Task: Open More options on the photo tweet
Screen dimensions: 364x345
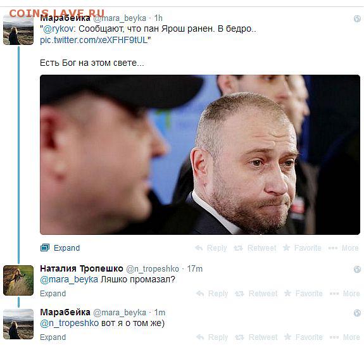Action: (x=343, y=248)
